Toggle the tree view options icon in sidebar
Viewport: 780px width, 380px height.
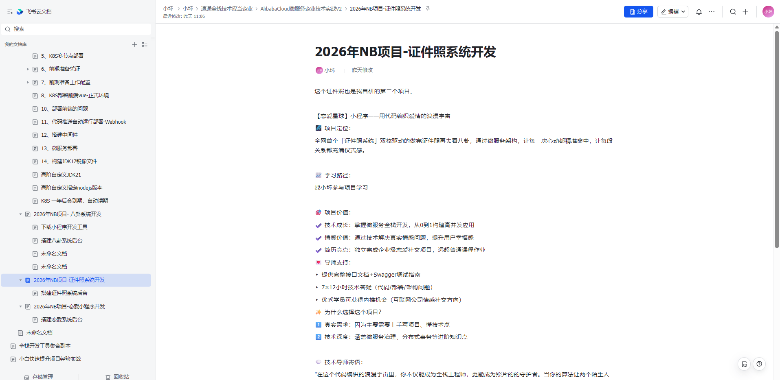tap(145, 44)
